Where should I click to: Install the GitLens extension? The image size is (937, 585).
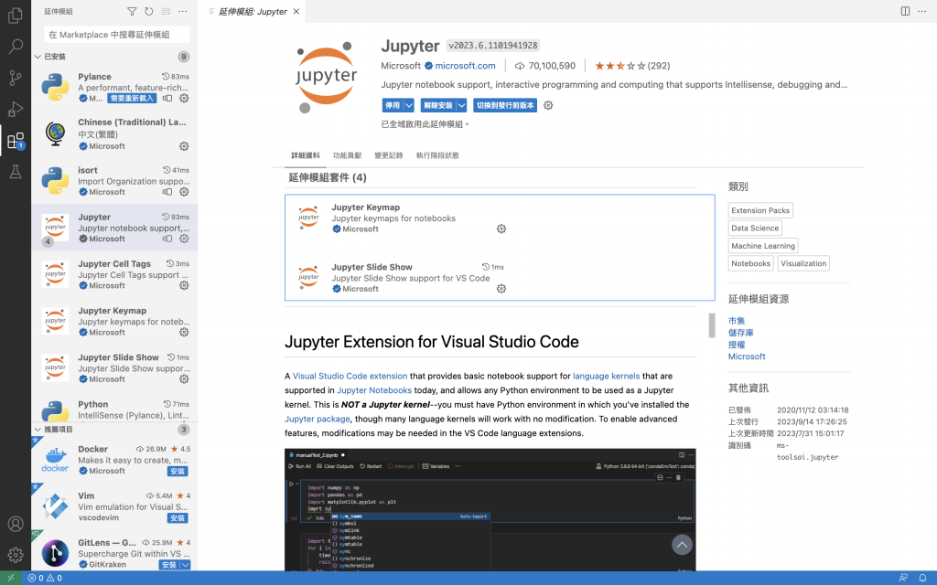pyautogui.click(x=169, y=565)
